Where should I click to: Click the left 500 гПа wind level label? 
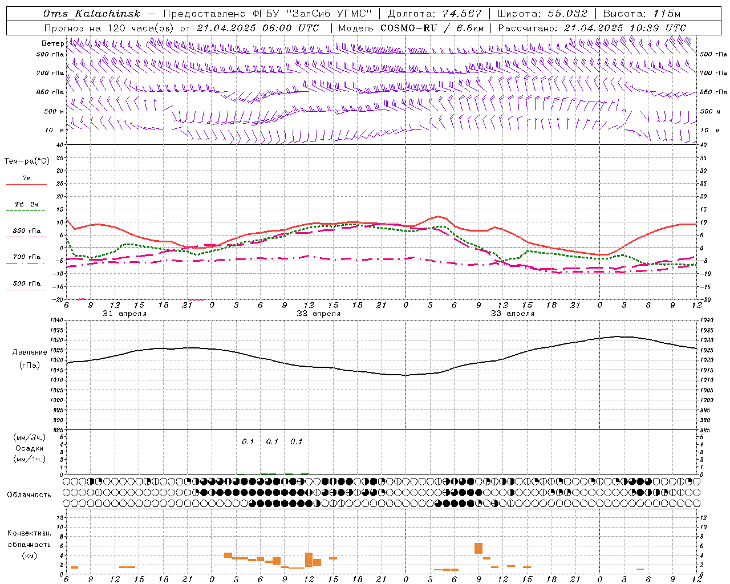pos(50,54)
